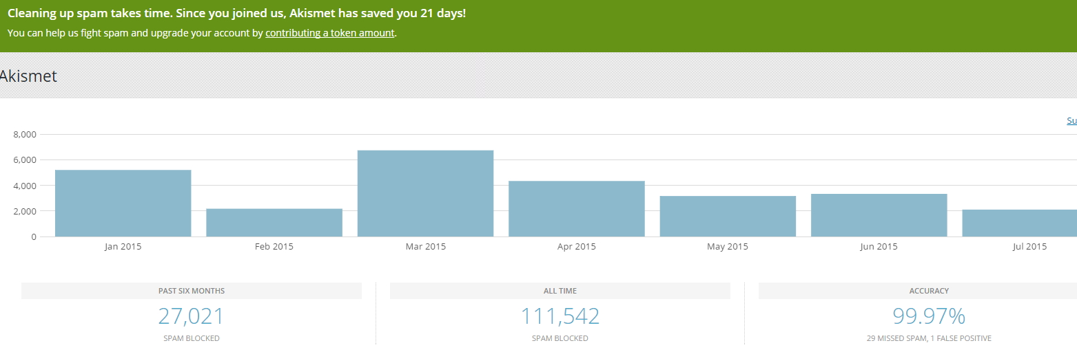Click the 'All Time' panel header
This screenshot has height=352, width=1077.
click(560, 291)
